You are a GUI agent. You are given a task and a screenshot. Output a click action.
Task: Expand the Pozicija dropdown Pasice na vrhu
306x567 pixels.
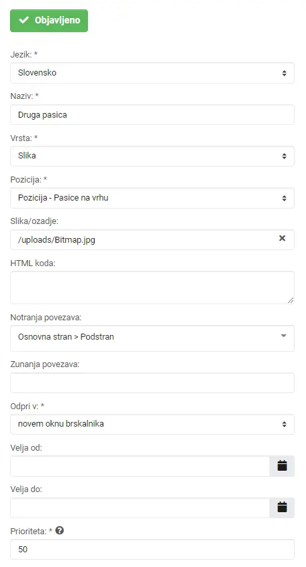coord(152,198)
